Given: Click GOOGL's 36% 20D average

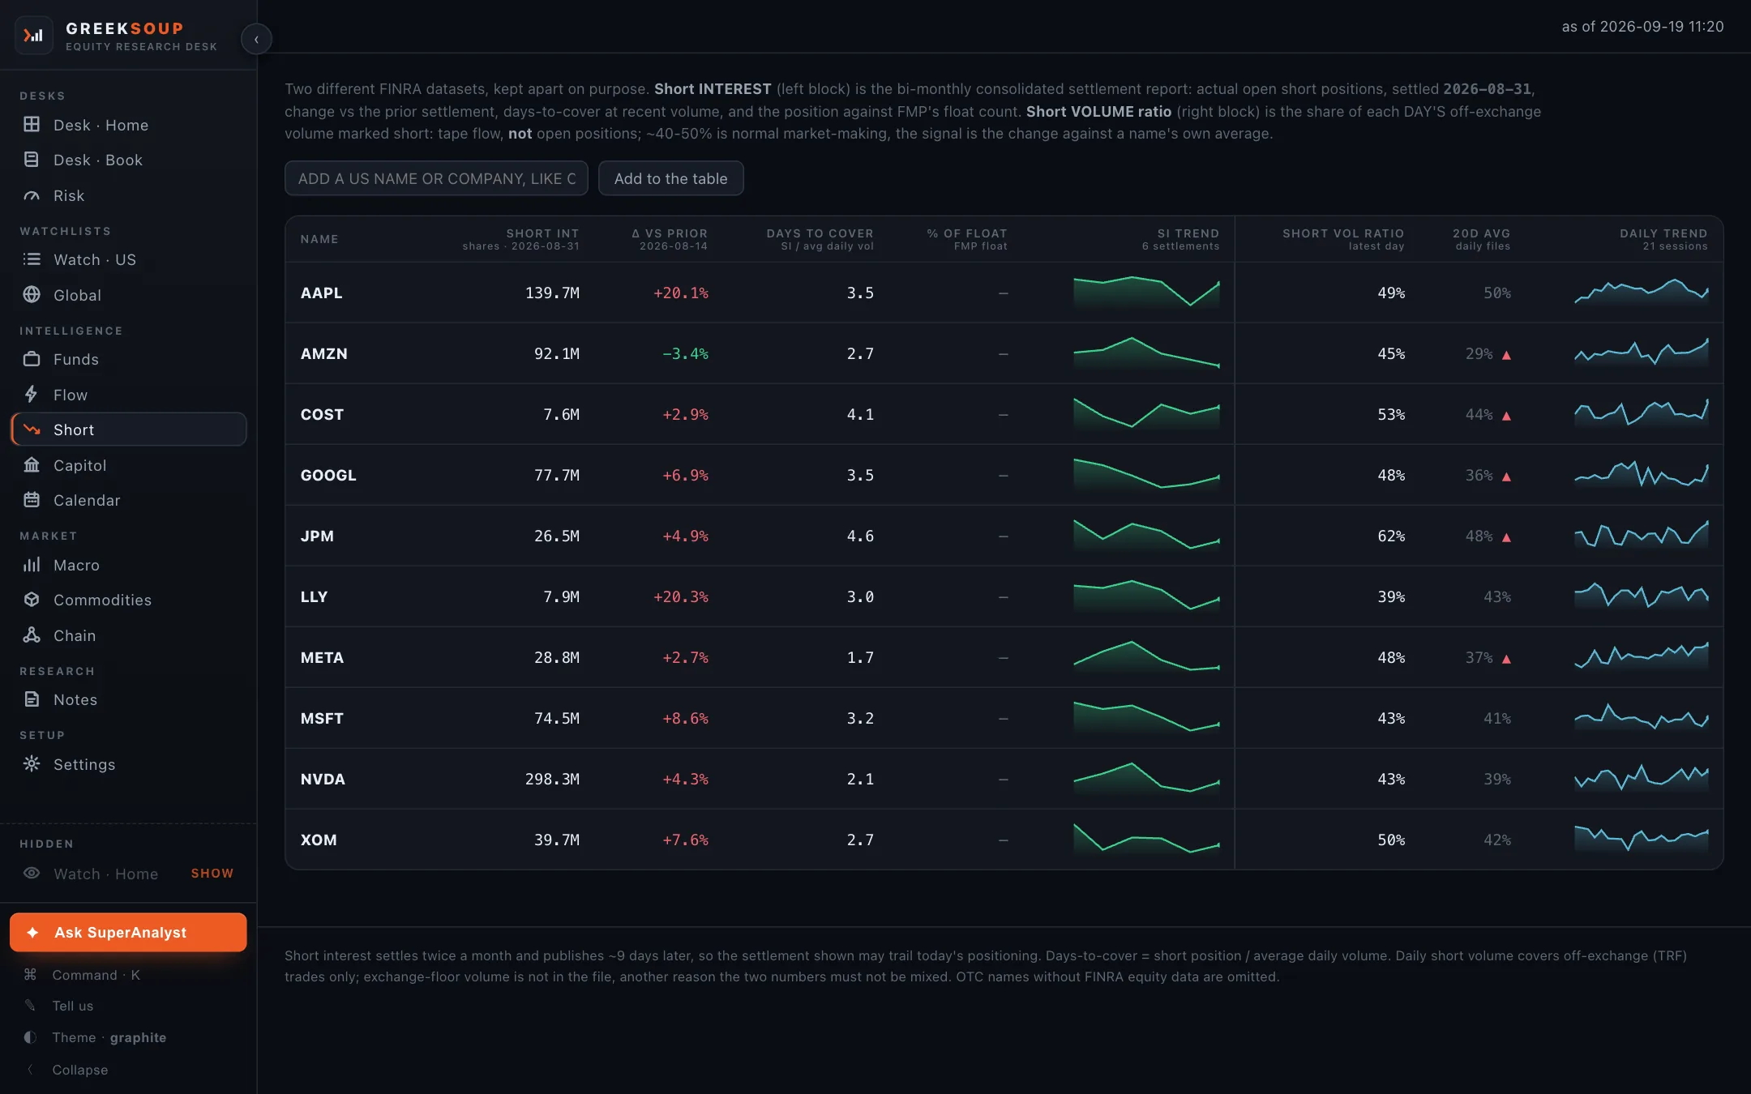Looking at the screenshot, I should (1479, 475).
